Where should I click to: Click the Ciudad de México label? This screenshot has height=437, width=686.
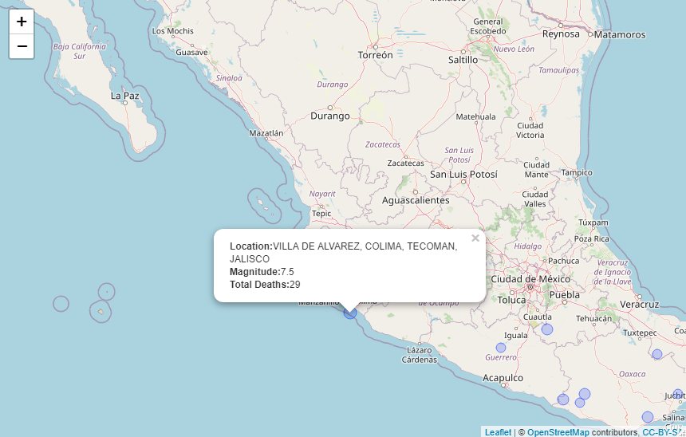pos(530,279)
